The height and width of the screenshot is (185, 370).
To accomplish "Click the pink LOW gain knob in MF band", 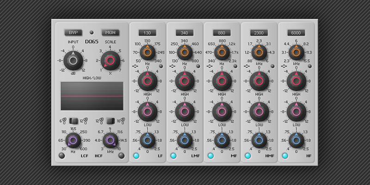I will (x=222, y=111).
